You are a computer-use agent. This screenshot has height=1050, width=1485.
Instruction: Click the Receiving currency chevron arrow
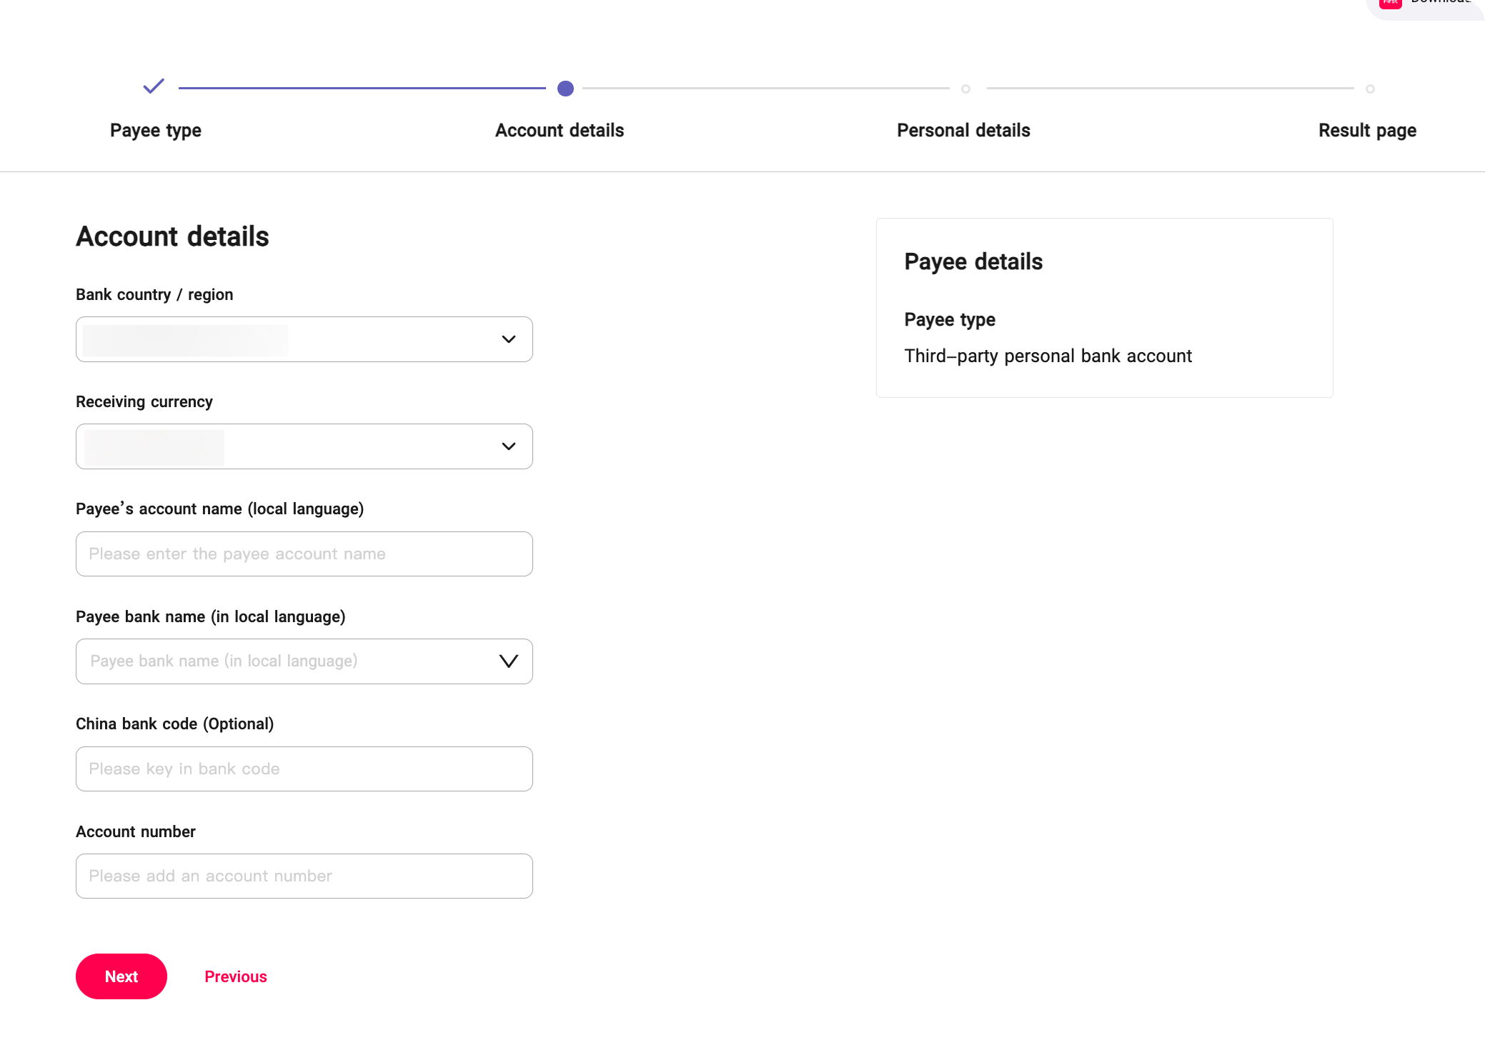tap(508, 446)
